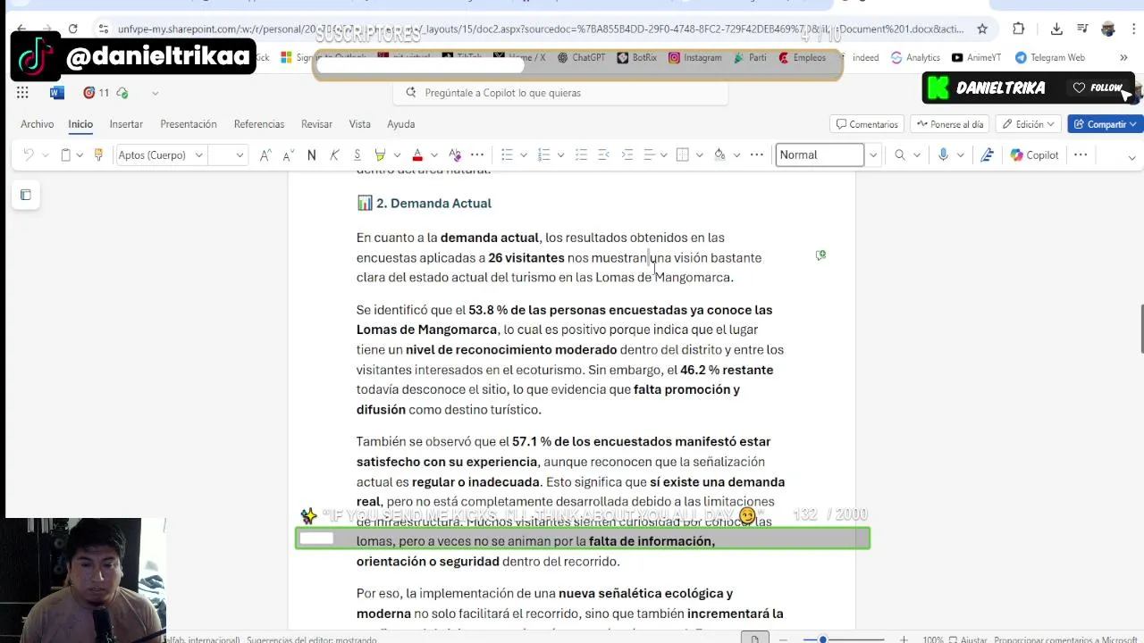Click the Ponerse al día button
The width and height of the screenshot is (1144, 643).
[950, 124]
